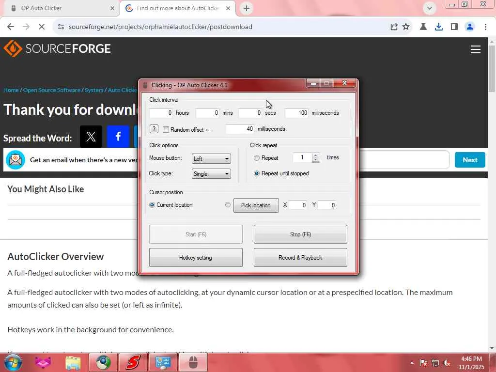Open Chrome three-dot menu
496x372 pixels.
pos(485,27)
